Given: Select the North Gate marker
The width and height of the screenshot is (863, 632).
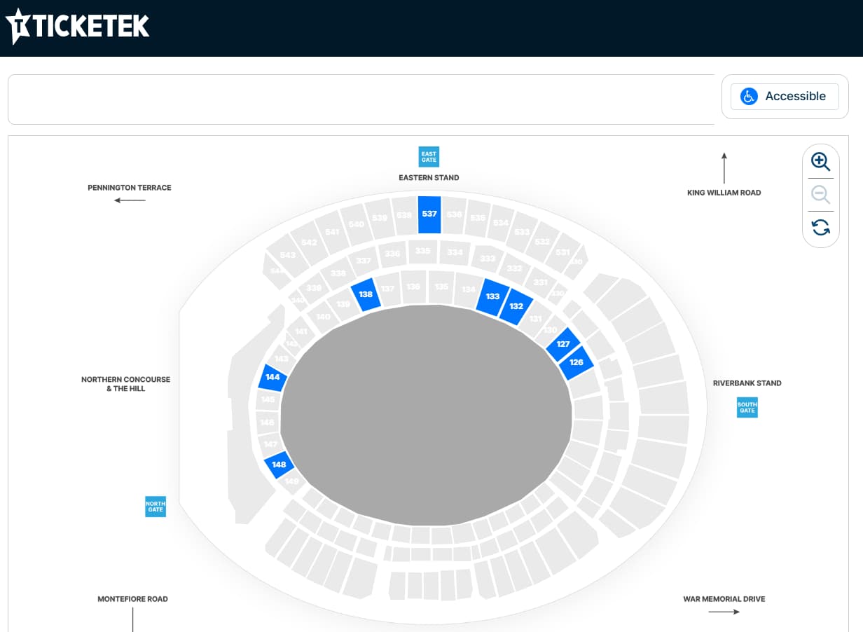Looking at the screenshot, I should [155, 506].
